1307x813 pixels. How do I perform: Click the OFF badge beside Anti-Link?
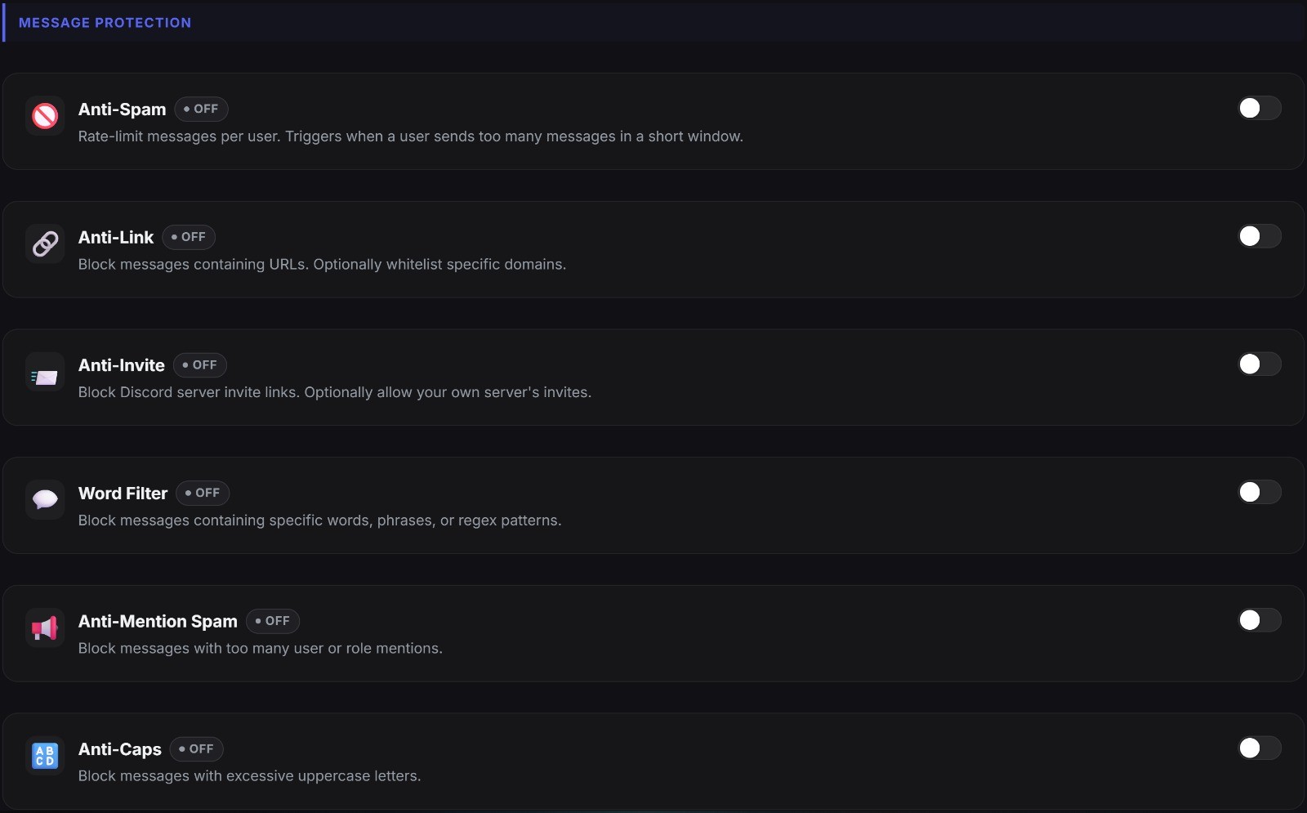pyautogui.click(x=190, y=237)
